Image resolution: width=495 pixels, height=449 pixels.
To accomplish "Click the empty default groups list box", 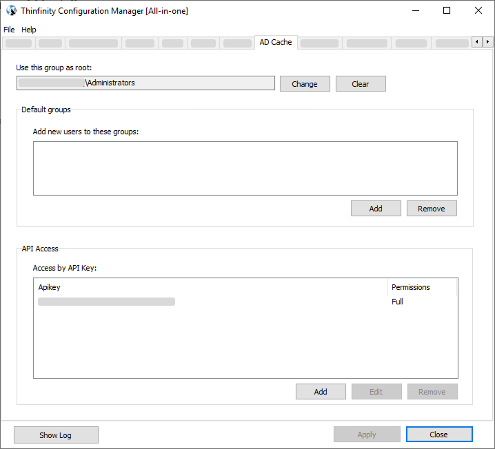I will [245, 168].
